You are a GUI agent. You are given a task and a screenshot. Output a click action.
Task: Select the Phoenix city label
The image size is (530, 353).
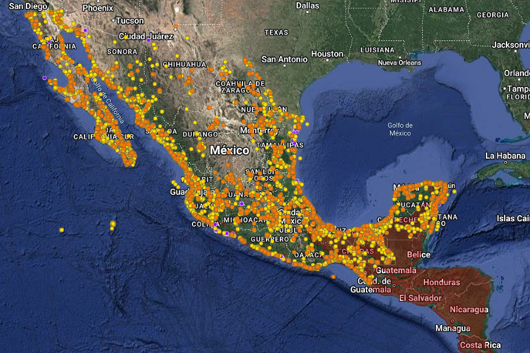[98, 8]
